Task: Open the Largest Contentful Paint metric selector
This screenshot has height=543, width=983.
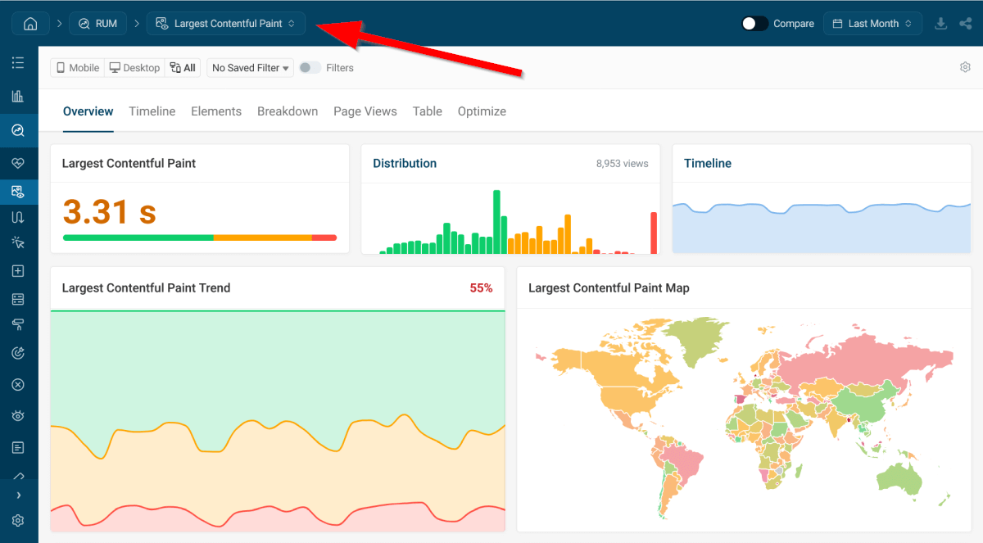Action: 226,23
